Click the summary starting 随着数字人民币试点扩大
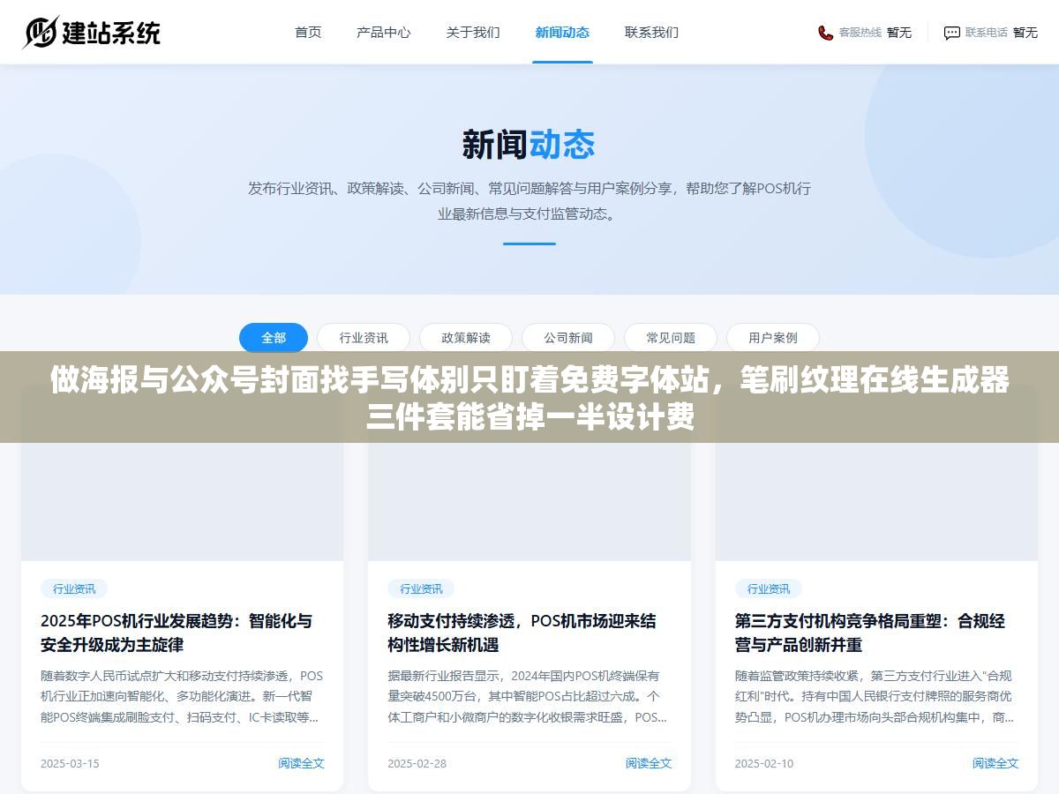The height and width of the screenshot is (794, 1059). tap(182, 697)
